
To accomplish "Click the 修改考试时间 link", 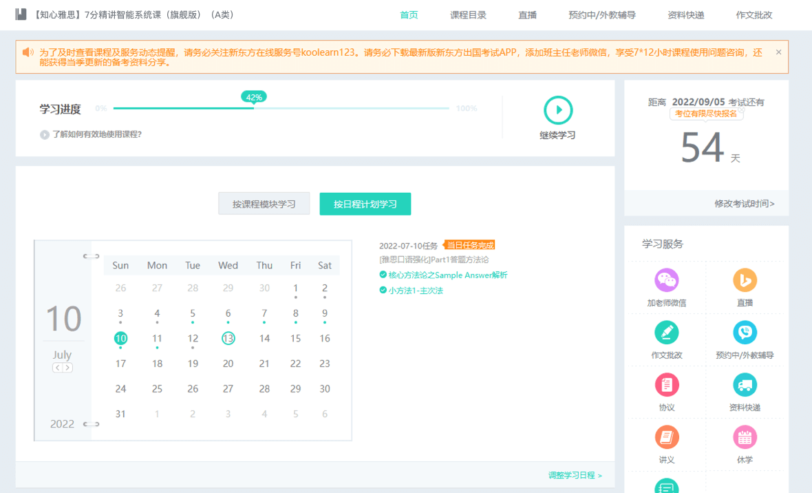I will click(x=744, y=204).
